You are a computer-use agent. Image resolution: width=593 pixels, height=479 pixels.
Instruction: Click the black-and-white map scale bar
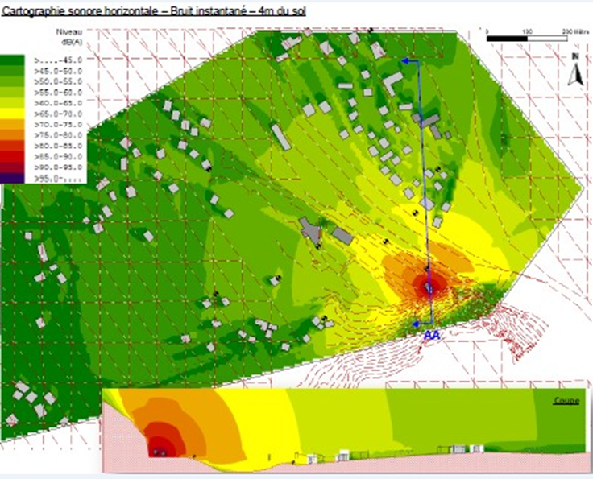click(527, 39)
